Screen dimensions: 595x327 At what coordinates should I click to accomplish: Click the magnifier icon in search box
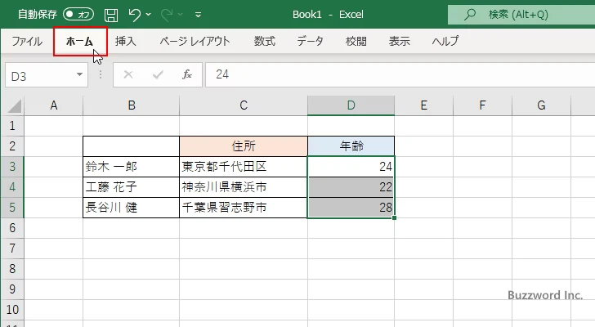[470, 15]
